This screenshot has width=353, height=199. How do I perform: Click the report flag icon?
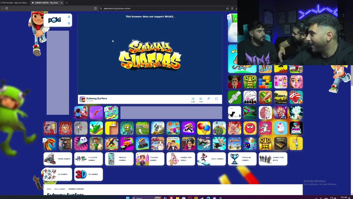pyautogui.click(x=208, y=99)
